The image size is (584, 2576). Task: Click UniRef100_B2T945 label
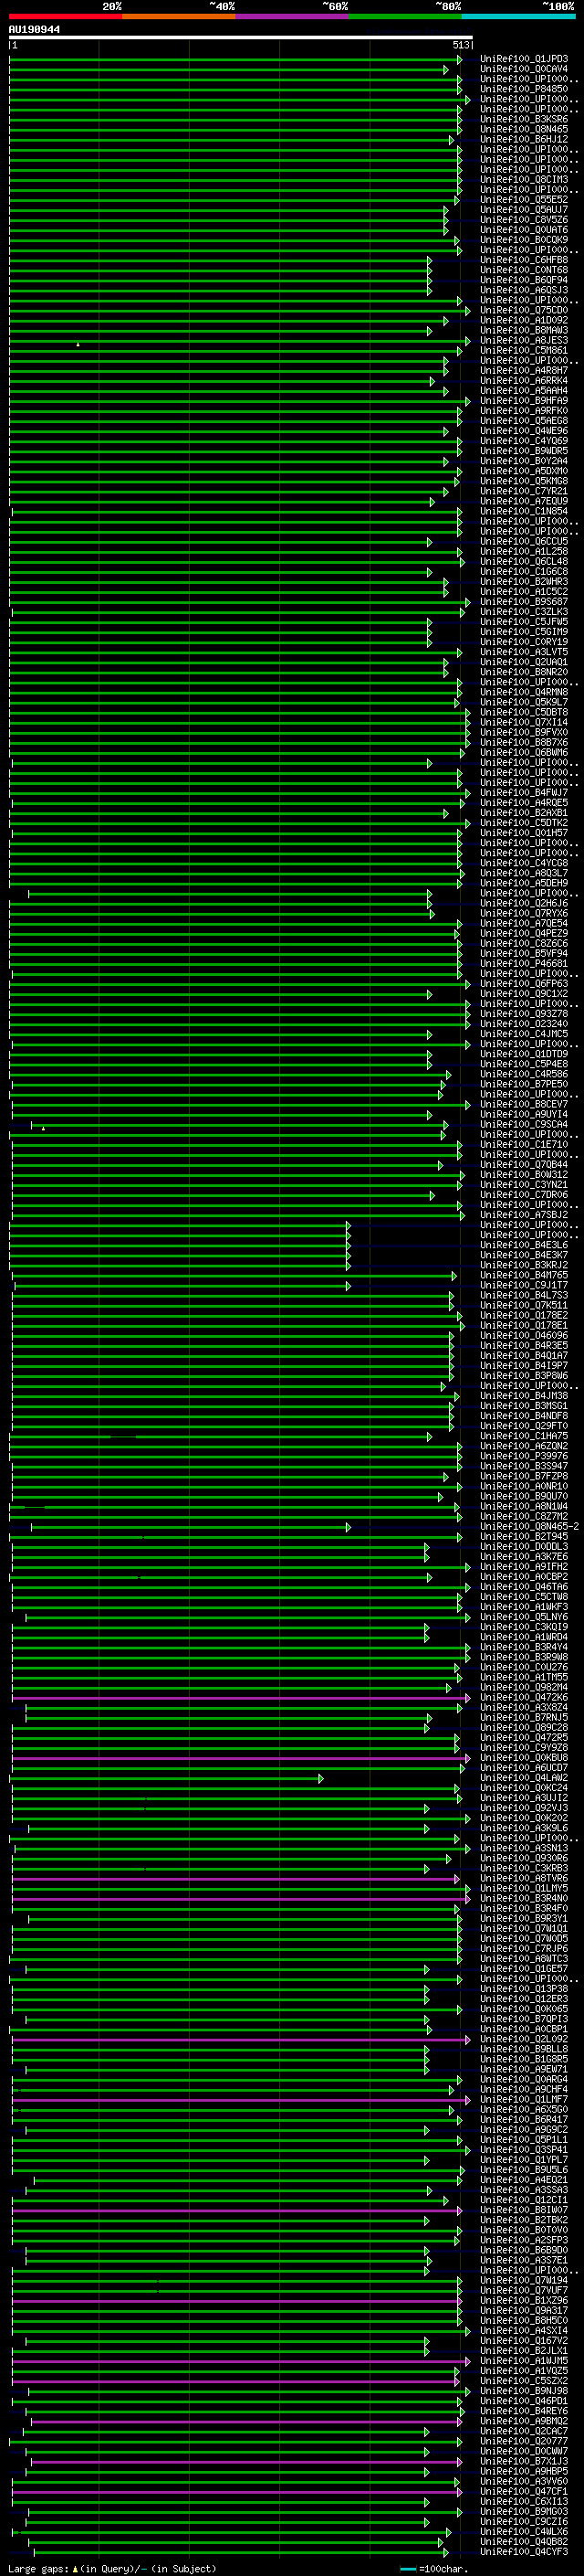point(524,1536)
